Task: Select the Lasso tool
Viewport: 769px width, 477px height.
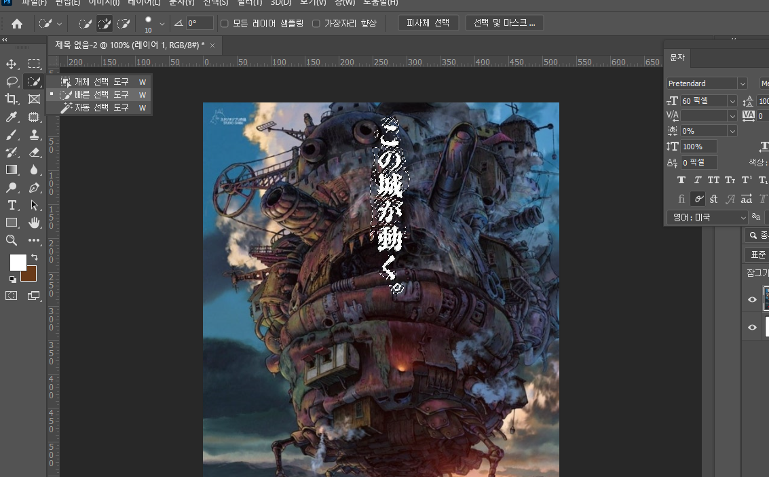Action: (x=12, y=81)
